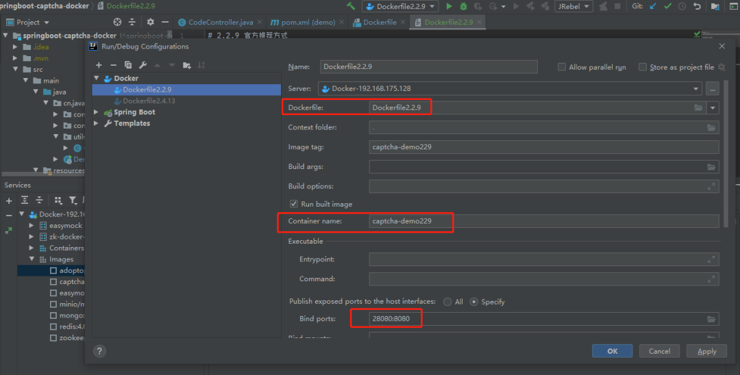740x375 pixels.
Task: Collapse the Docker configurations node
Action: pos(97,78)
